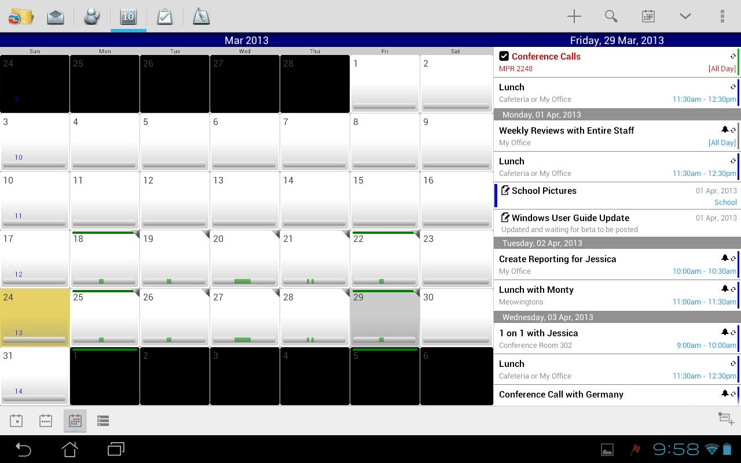741x463 pixels.
Task: Open search with magnifier icon
Action: click(x=611, y=16)
